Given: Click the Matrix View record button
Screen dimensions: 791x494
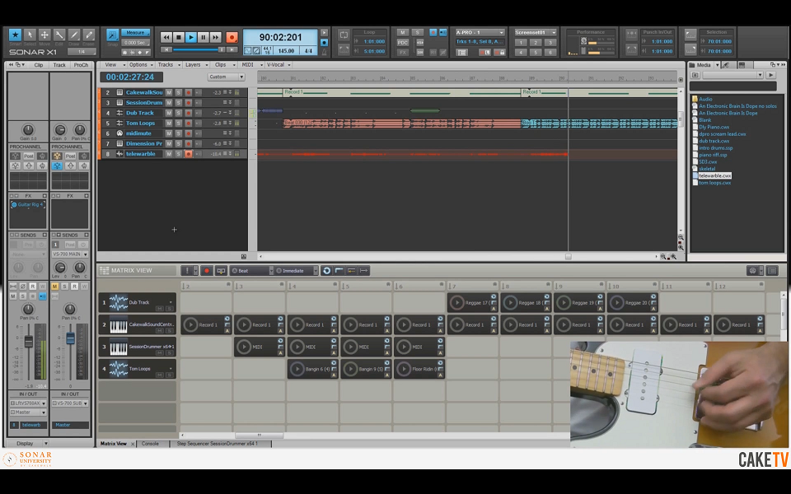Looking at the screenshot, I should pyautogui.click(x=207, y=270).
